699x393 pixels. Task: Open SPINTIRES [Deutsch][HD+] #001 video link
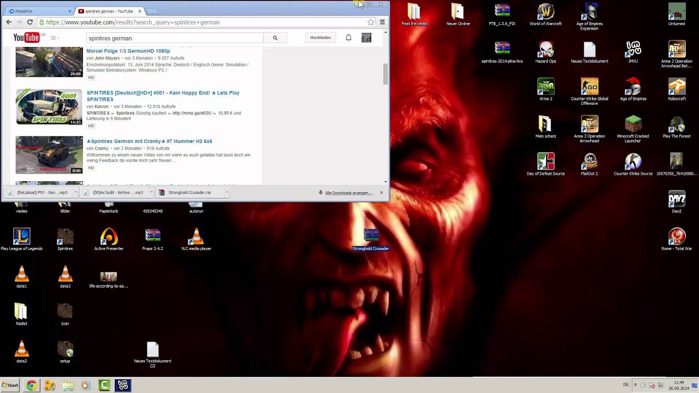(x=163, y=96)
